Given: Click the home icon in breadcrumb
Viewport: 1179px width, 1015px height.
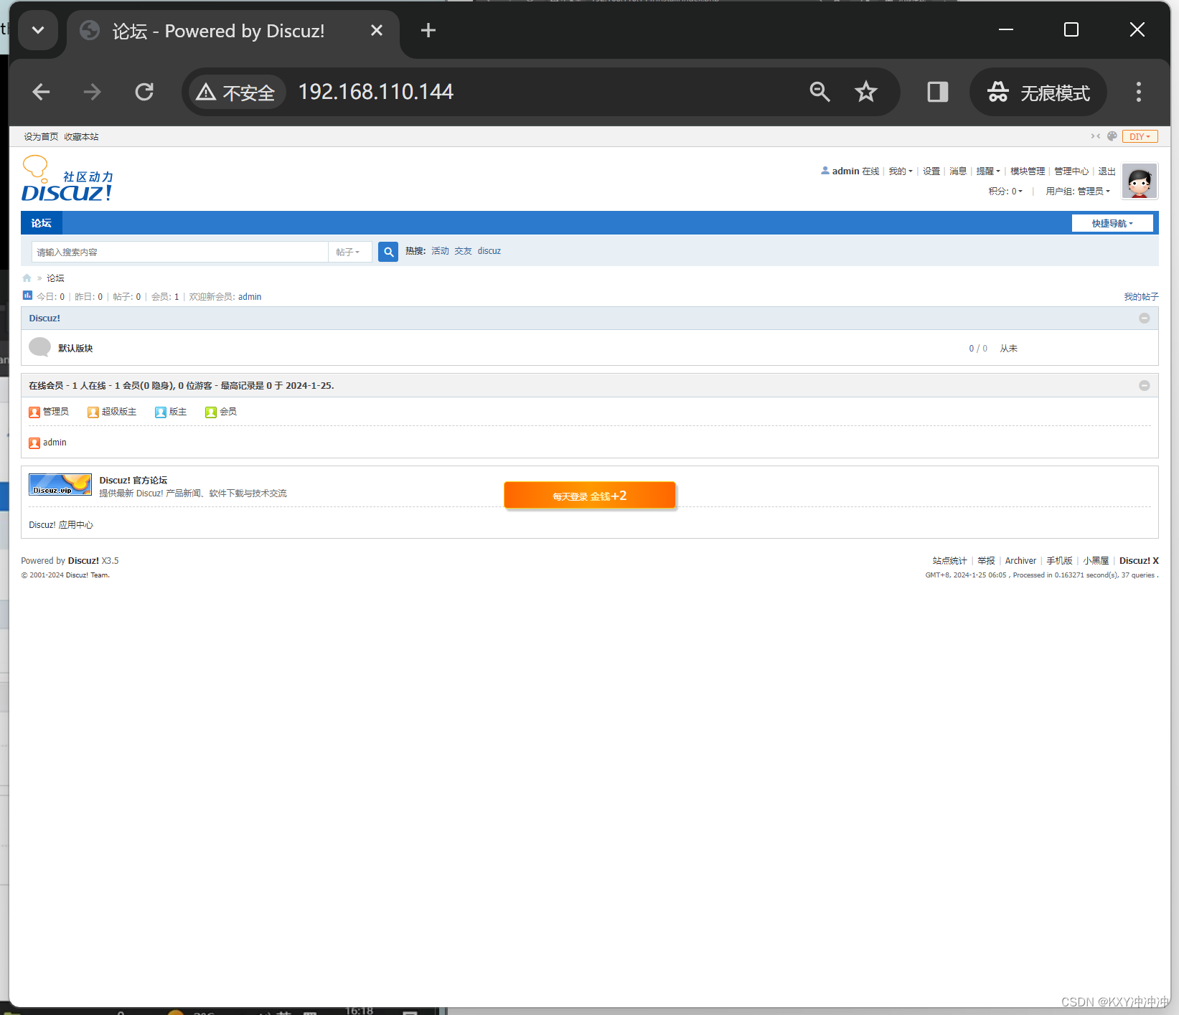Looking at the screenshot, I should pyautogui.click(x=27, y=278).
